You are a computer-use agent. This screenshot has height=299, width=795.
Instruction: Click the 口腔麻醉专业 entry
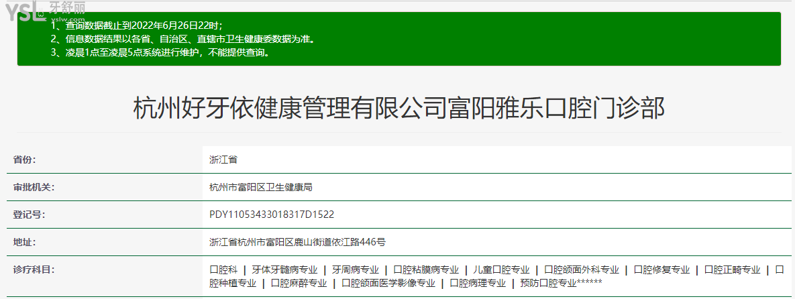pos(299,284)
